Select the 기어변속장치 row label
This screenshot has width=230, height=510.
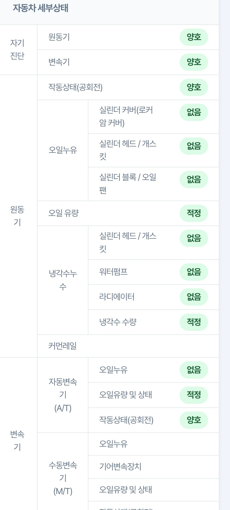coord(120,467)
